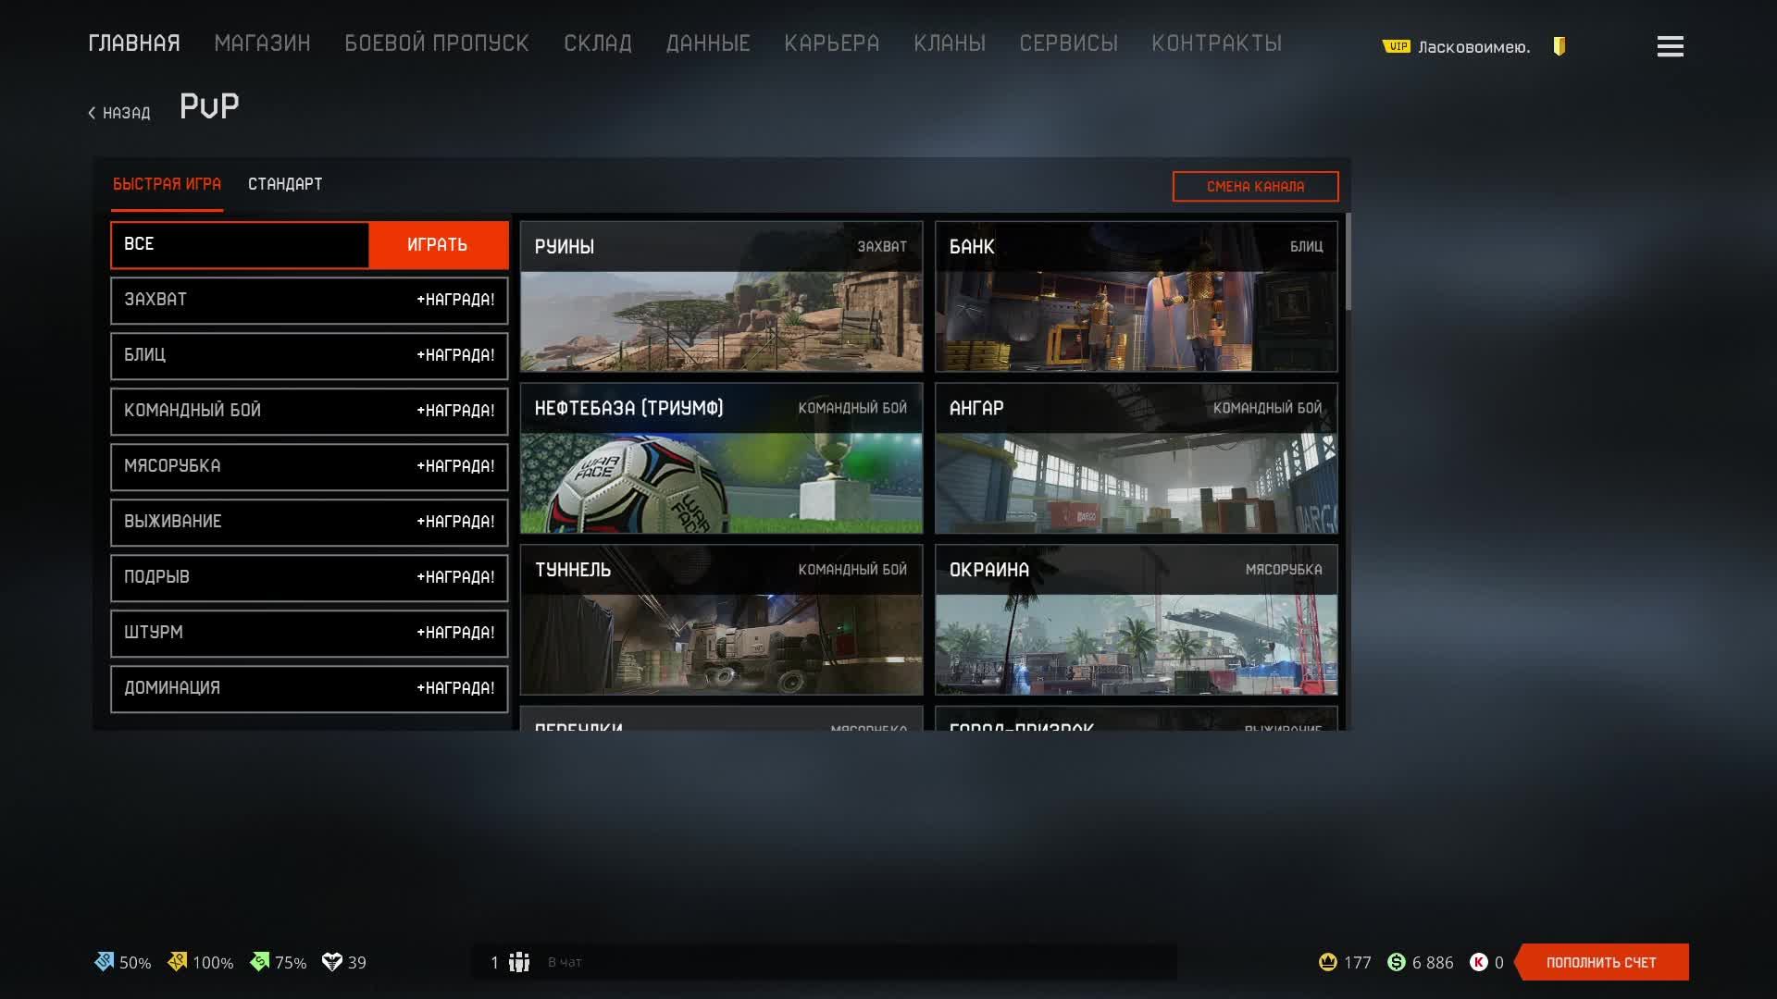
Task: Click the Смена канала button
Action: tap(1255, 186)
